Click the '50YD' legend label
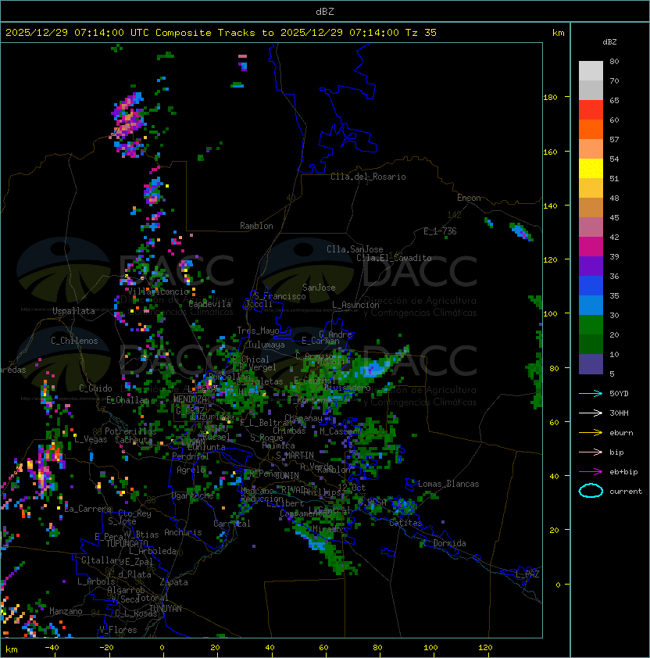The image size is (650, 658). [619, 393]
